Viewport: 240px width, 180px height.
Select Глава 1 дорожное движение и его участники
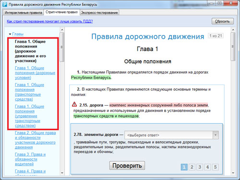pyautogui.click(x=30, y=51)
